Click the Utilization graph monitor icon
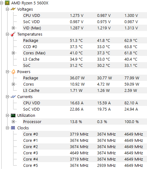 coord(13,116)
